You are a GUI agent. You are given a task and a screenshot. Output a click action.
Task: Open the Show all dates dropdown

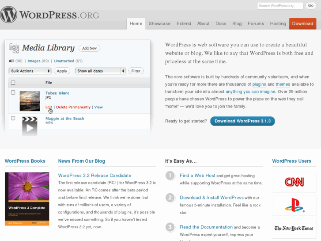[x=100, y=71]
